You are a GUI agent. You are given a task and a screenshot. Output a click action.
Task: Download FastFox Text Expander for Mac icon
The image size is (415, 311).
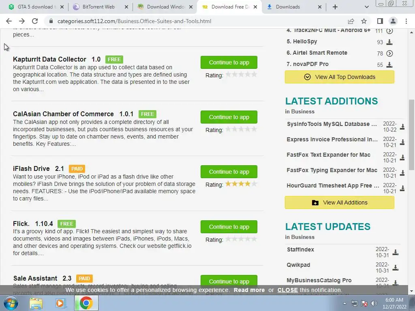(x=402, y=158)
